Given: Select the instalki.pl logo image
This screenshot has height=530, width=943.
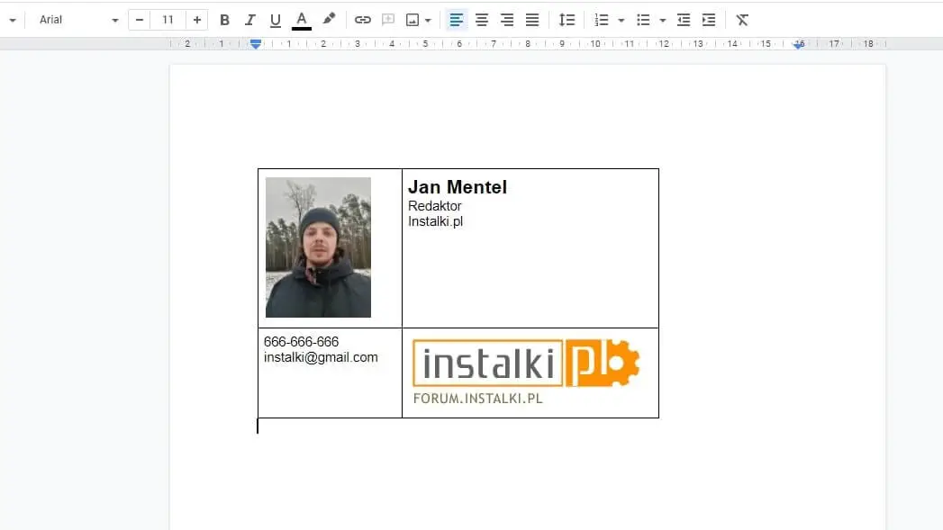Looking at the screenshot, I should tap(526, 372).
